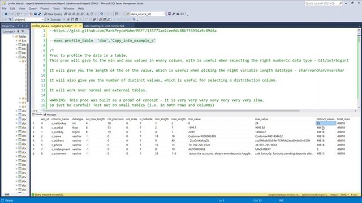Click the c_nationkey cell

coord(59,123)
